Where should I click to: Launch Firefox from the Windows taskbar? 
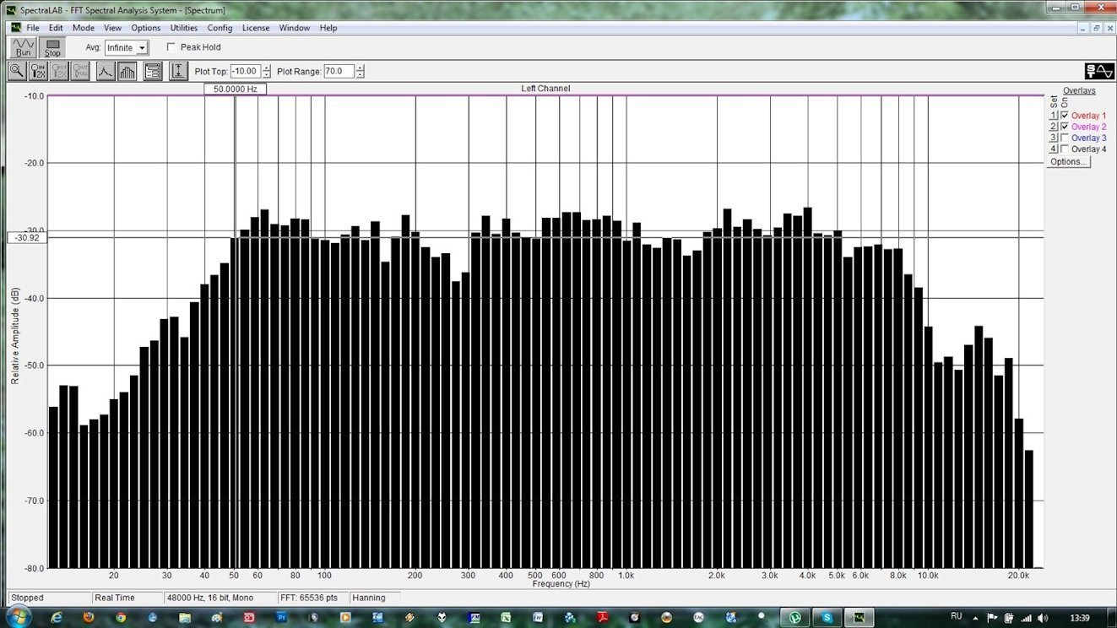89,617
